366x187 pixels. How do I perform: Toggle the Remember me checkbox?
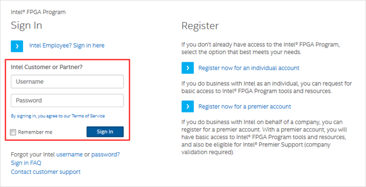(13, 132)
